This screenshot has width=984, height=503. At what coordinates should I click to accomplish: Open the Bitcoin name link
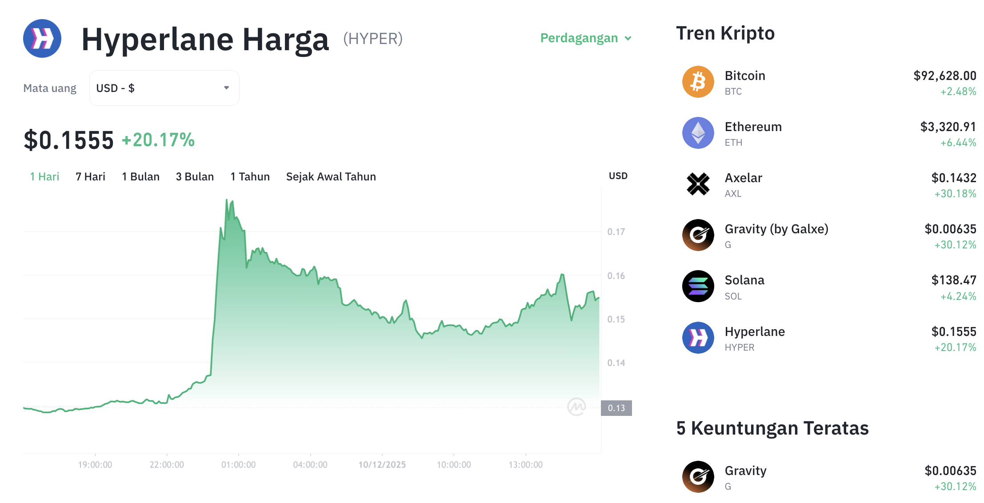point(745,76)
